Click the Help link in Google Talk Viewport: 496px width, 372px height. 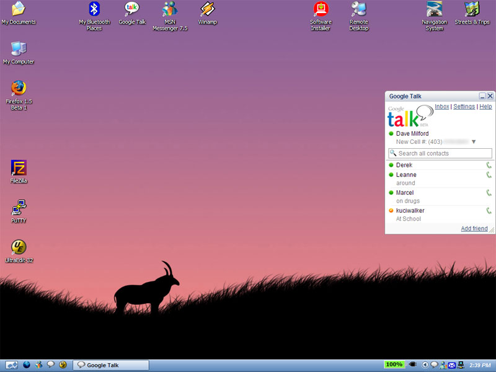pos(485,107)
